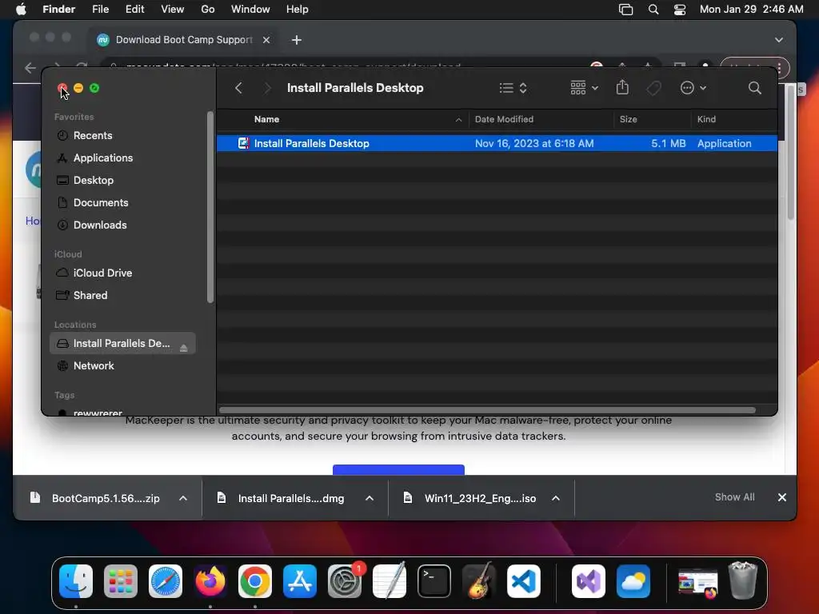Click the Finder search magnifier
Viewport: 819px width, 614px height.
coord(754,88)
